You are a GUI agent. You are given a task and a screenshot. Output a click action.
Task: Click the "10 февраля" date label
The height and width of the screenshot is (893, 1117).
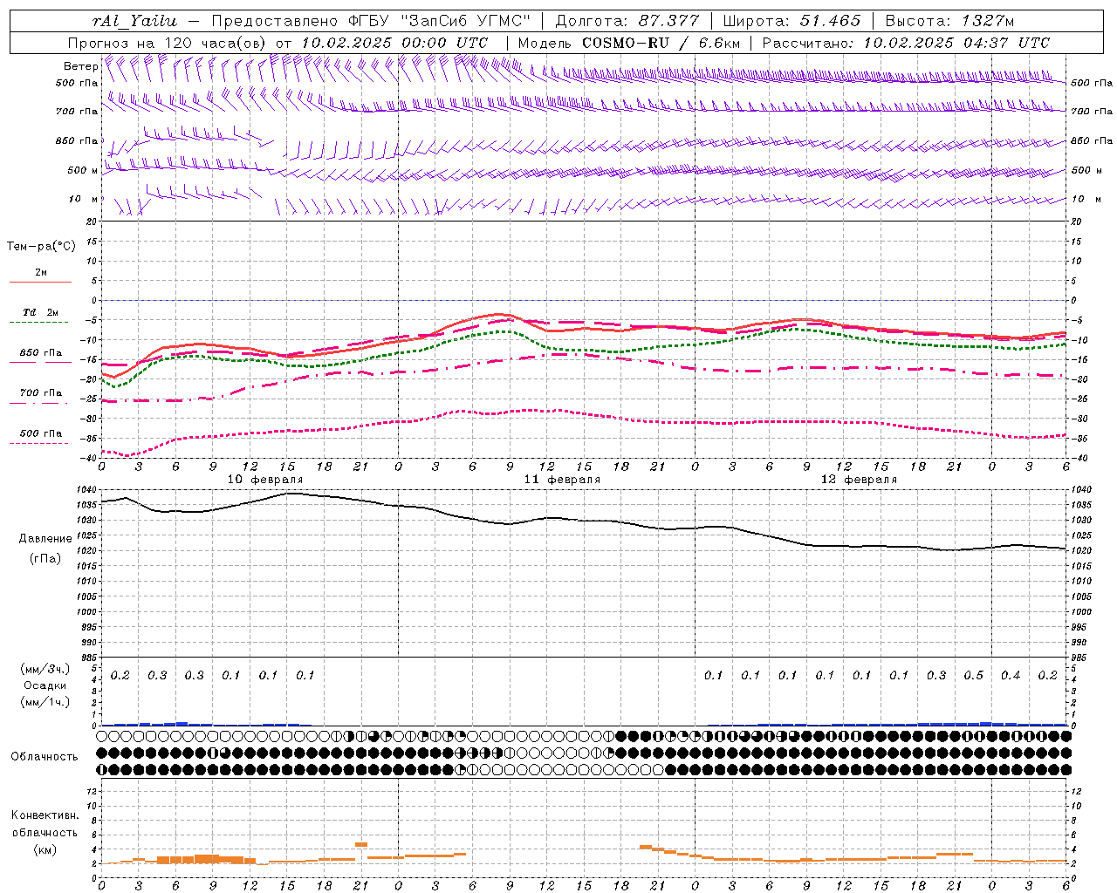tap(265, 480)
